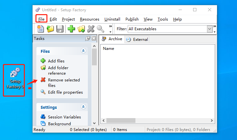Image resolution: width=237 pixels, height=140 pixels.
Task: Click the Session Variables blocks icon
Action: point(43,117)
